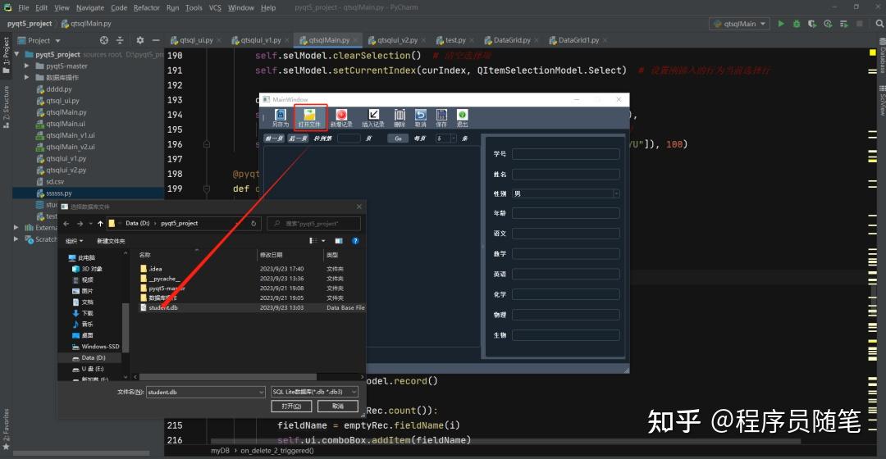
Task: Expand External Libraries in the project tree
Action: click(x=16, y=228)
